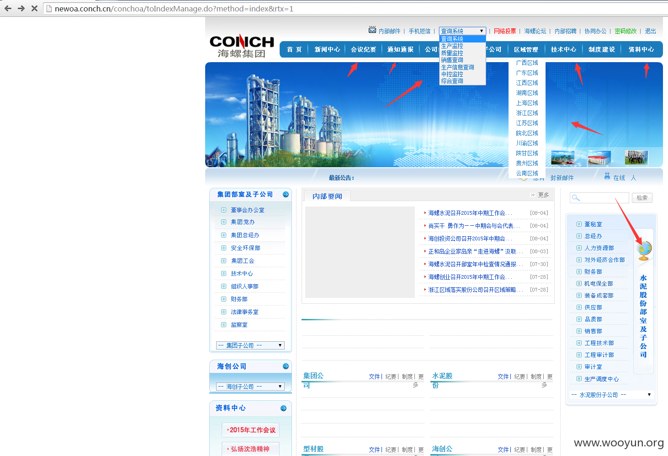Open the 内部招聘 link
This screenshot has width=668, height=456.
coord(565,31)
